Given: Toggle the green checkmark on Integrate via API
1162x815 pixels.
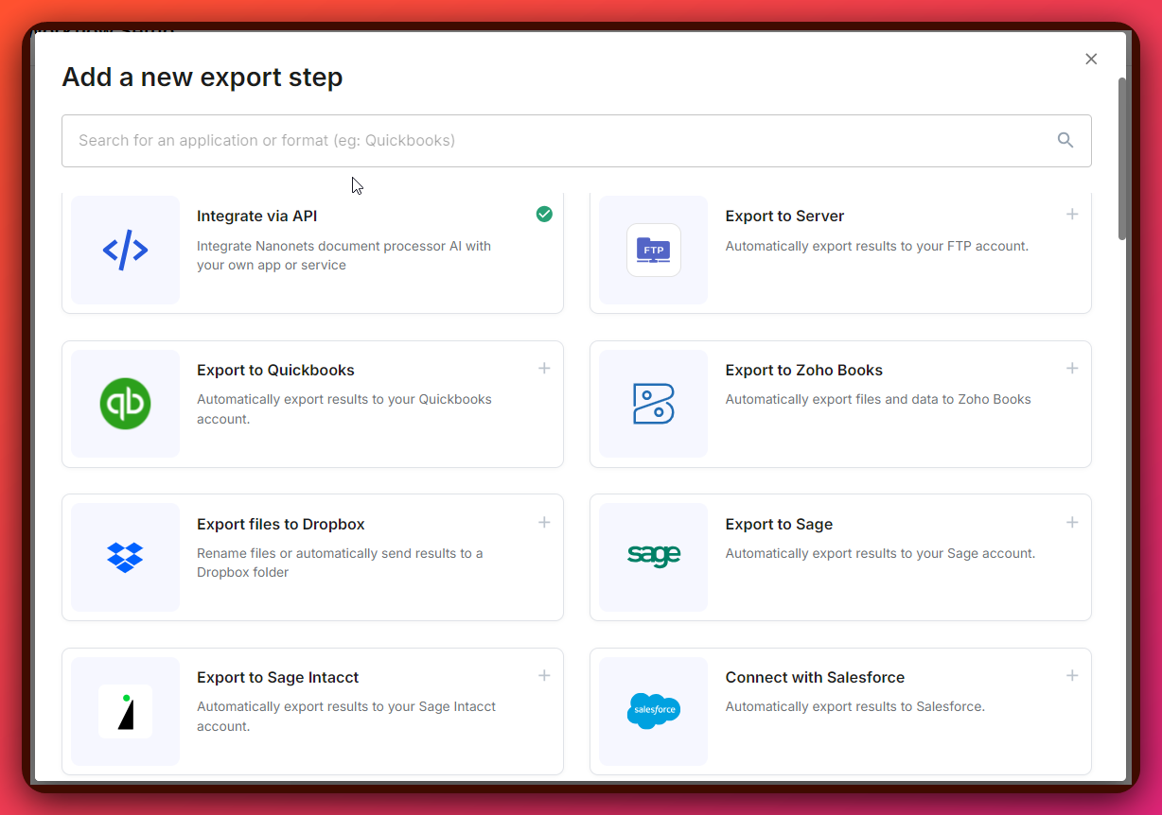Looking at the screenshot, I should pos(544,215).
